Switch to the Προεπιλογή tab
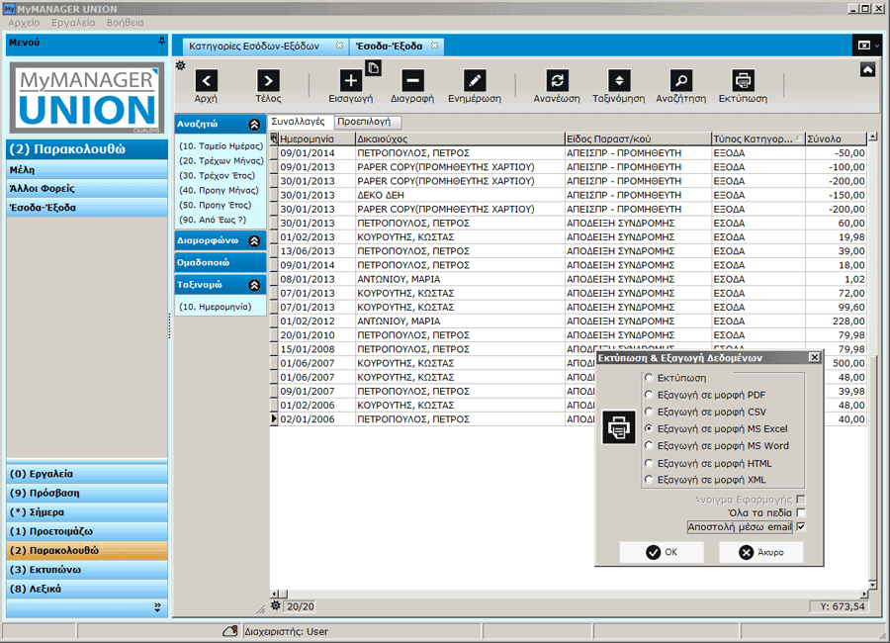This screenshot has height=643, width=890. point(367,122)
